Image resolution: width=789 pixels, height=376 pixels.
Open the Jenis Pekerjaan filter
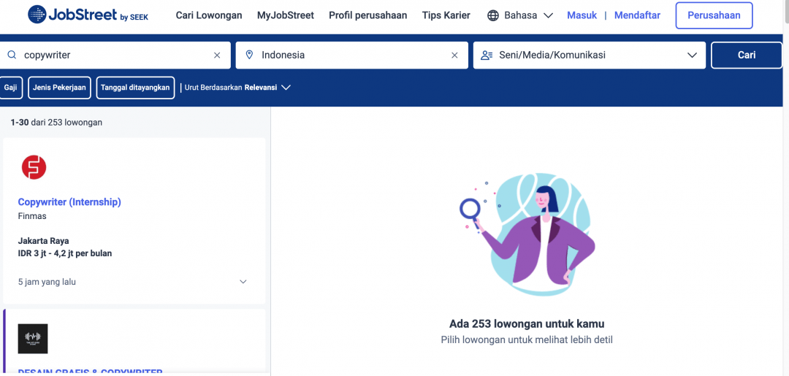(59, 88)
